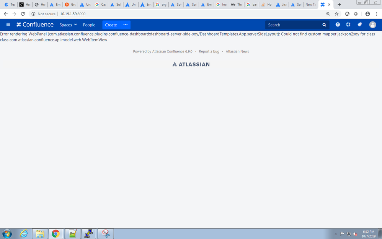Screen dimensions: 382x239
Task: Click the Confluence logo
Action: point(35,25)
